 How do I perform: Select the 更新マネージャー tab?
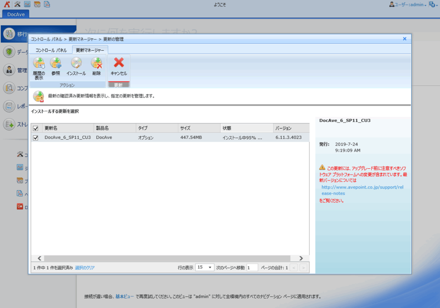pos(90,50)
